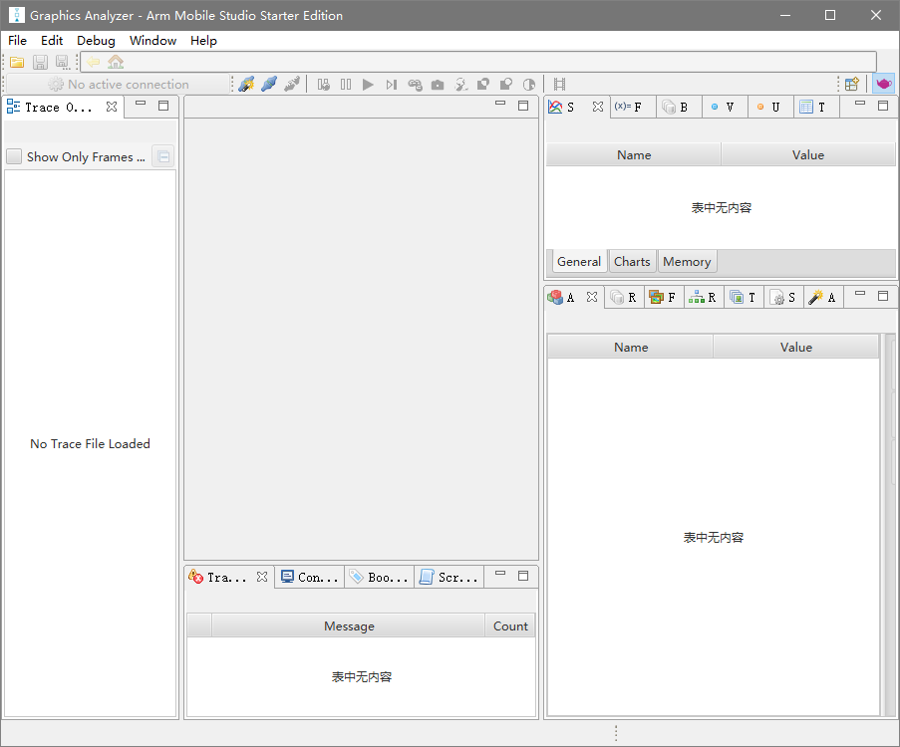The width and height of the screenshot is (900, 747).
Task: Switch to the V tab with blue dot
Action: 725,107
